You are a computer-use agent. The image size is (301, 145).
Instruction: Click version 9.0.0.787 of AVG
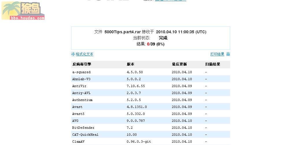tap(136, 121)
